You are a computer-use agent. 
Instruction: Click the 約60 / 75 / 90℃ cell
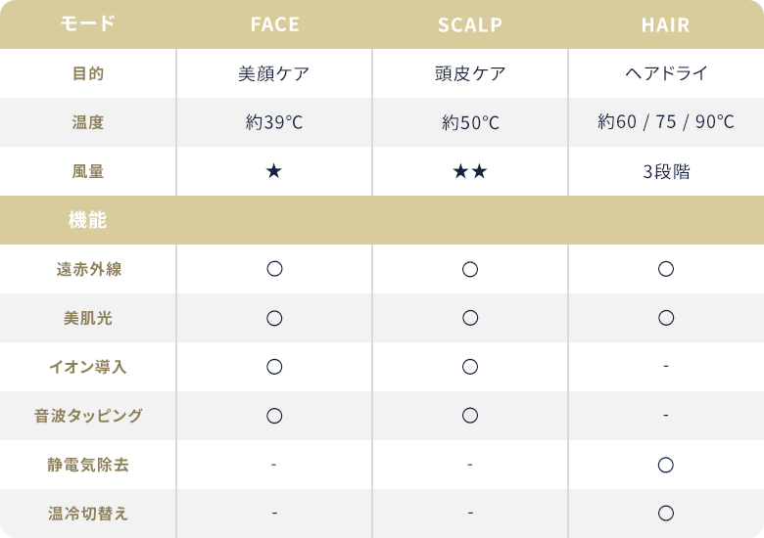666,121
